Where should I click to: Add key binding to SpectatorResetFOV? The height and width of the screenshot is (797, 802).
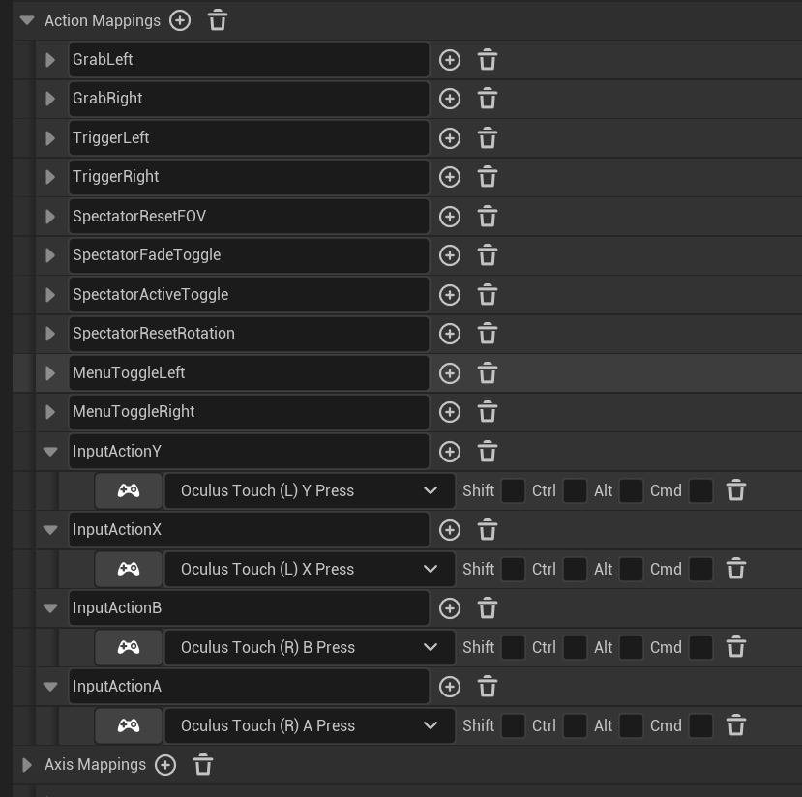[x=450, y=217]
